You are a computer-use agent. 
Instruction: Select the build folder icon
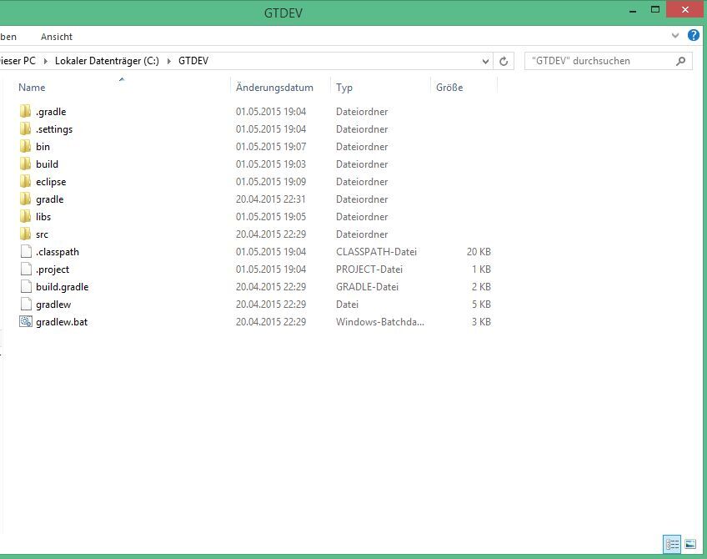click(26, 164)
